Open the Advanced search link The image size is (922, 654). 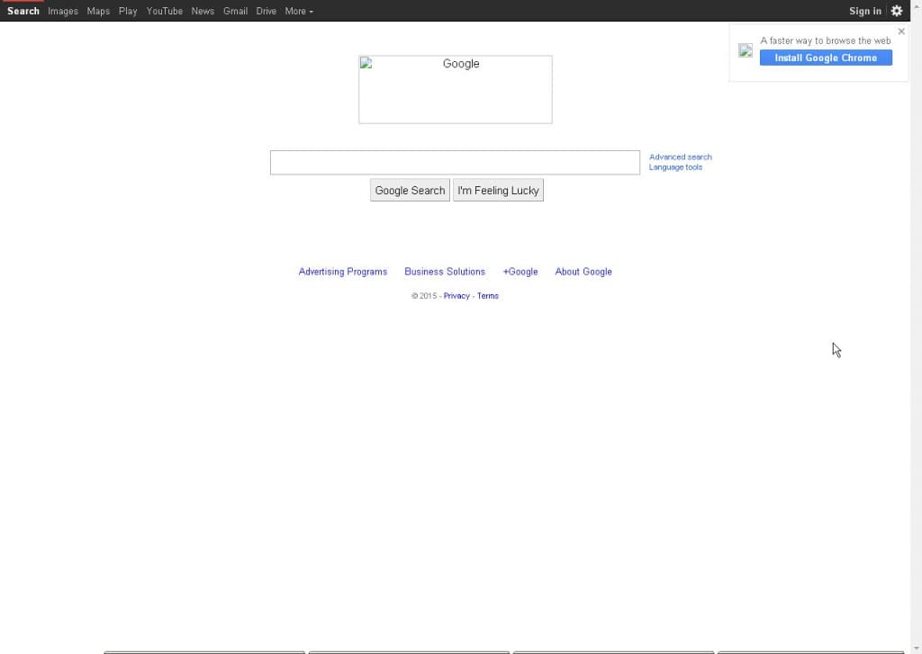(x=680, y=157)
